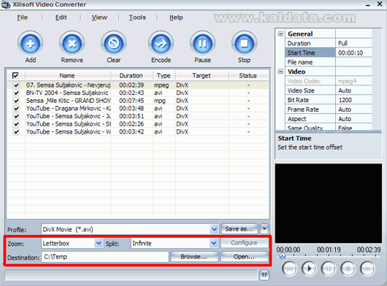Click the Play button under preview
The image size is (387, 286).
click(x=309, y=268)
